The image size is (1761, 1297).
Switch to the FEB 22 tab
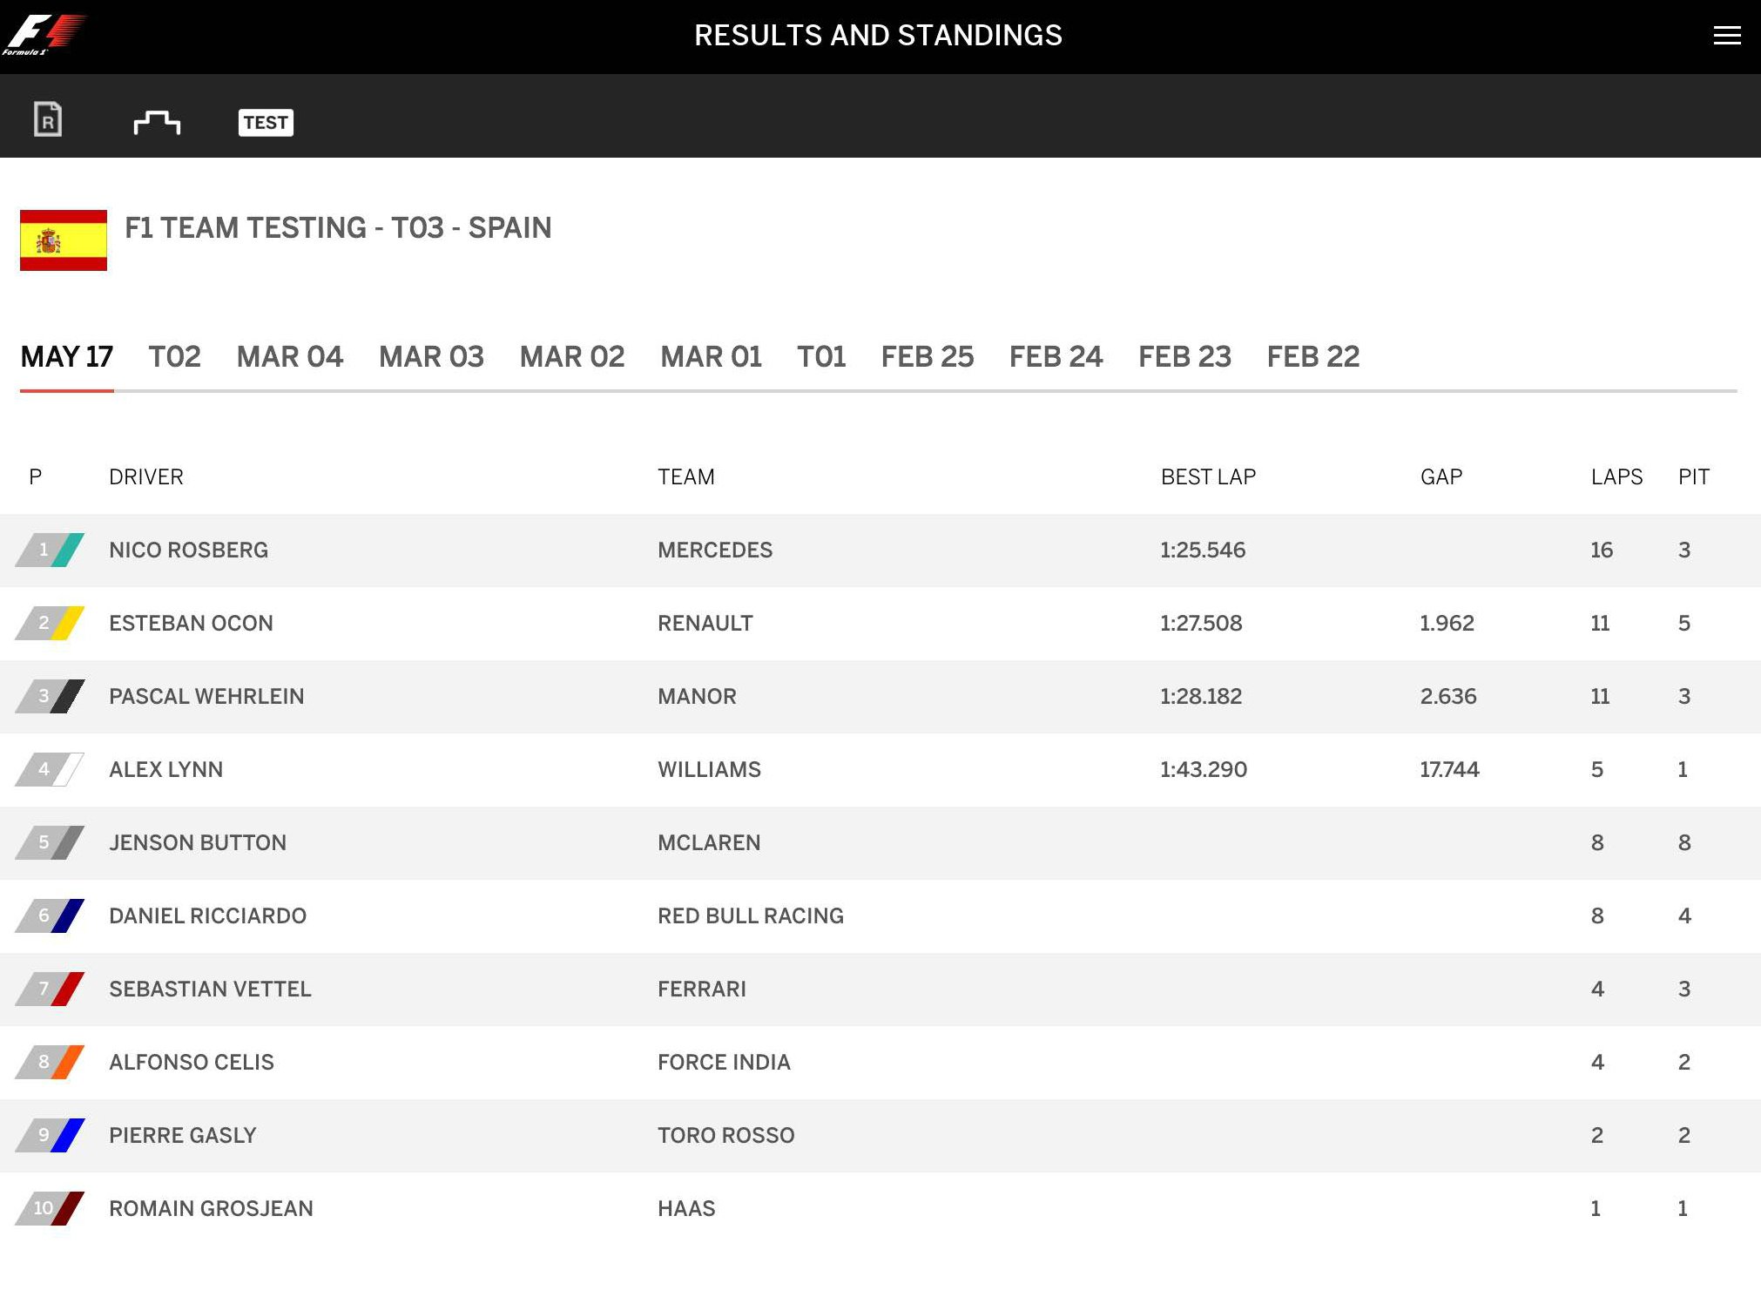[x=1313, y=357]
